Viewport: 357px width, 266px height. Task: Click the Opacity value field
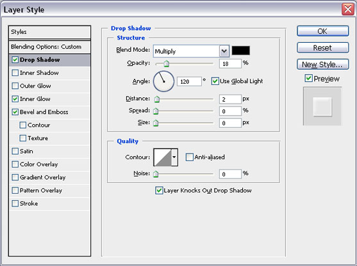click(230, 63)
